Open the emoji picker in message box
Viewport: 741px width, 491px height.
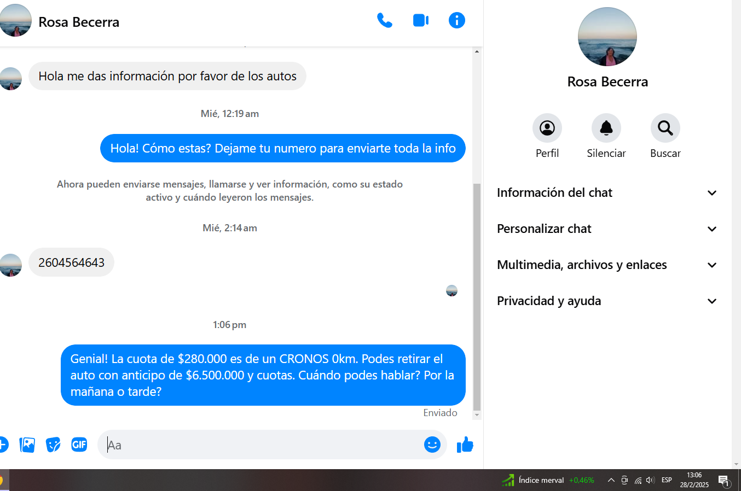tap(432, 445)
